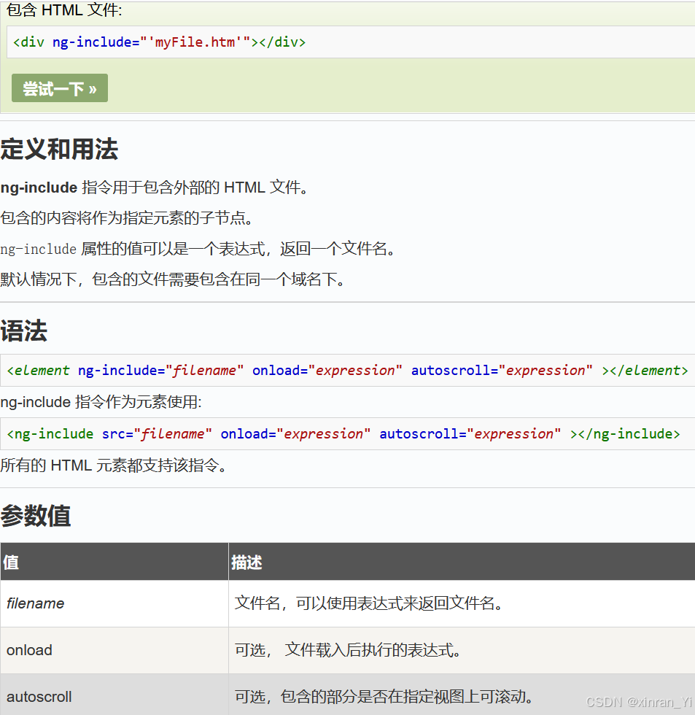Click the 参数值 section heading

pos(35,516)
